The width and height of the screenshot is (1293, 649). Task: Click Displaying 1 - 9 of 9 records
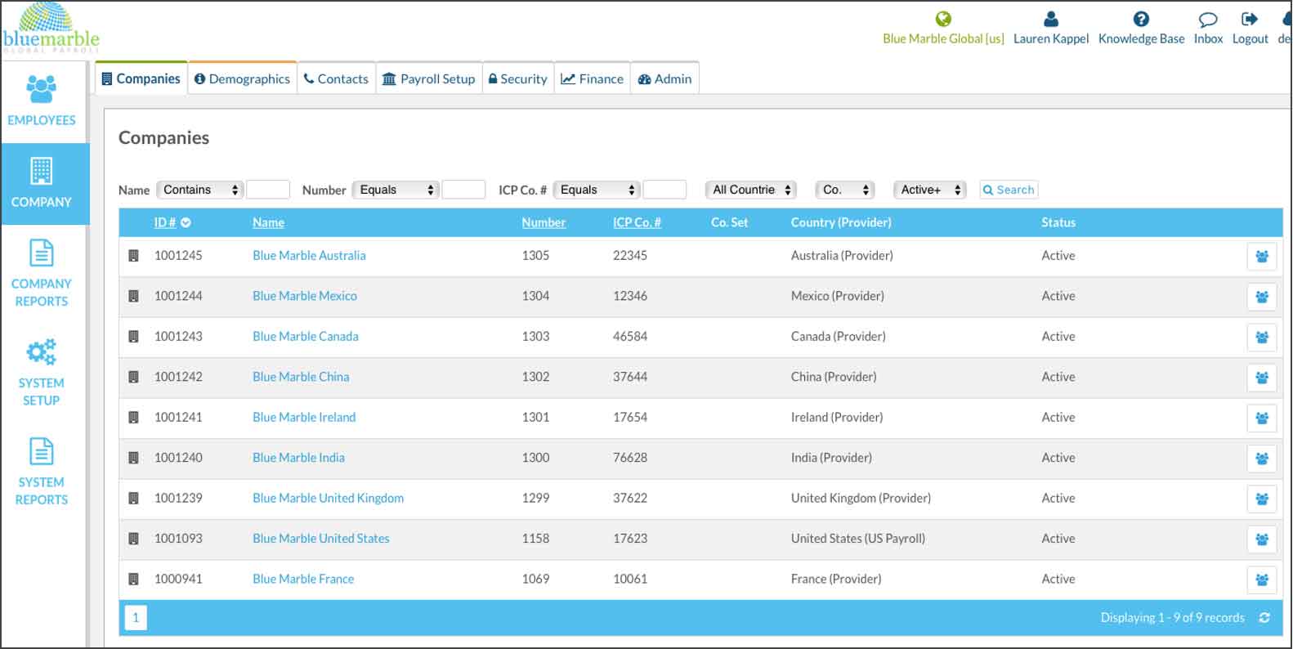point(1172,618)
